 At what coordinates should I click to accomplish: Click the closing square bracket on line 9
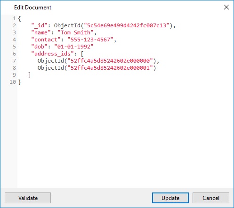(29, 75)
